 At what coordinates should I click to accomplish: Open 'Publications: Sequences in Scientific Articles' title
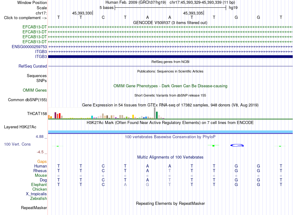(x=170, y=71)
